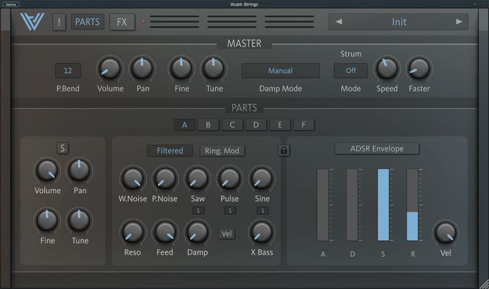Viewport: 489px width, 289px height.
Task: Click the exclamation mark button
Action: point(59,23)
